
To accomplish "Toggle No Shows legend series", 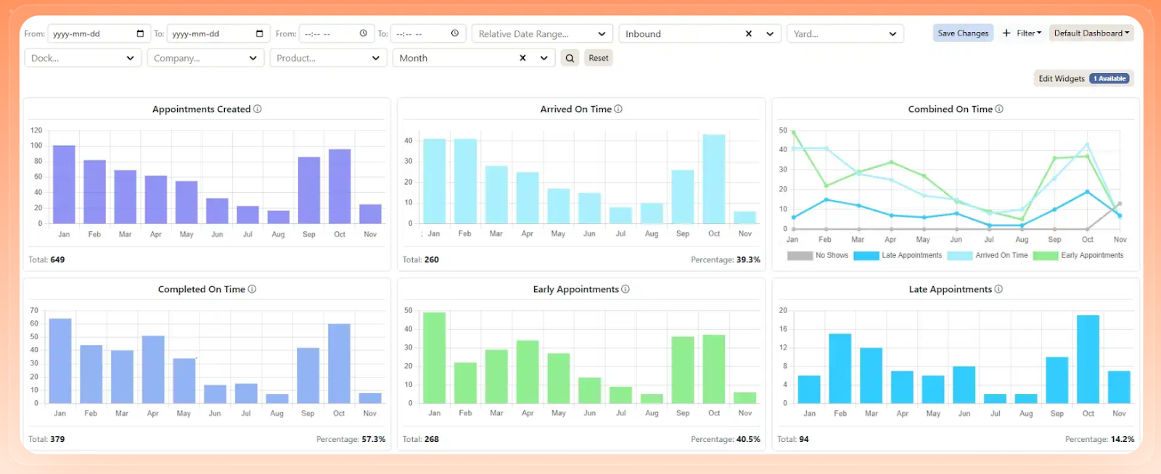I will click(818, 256).
